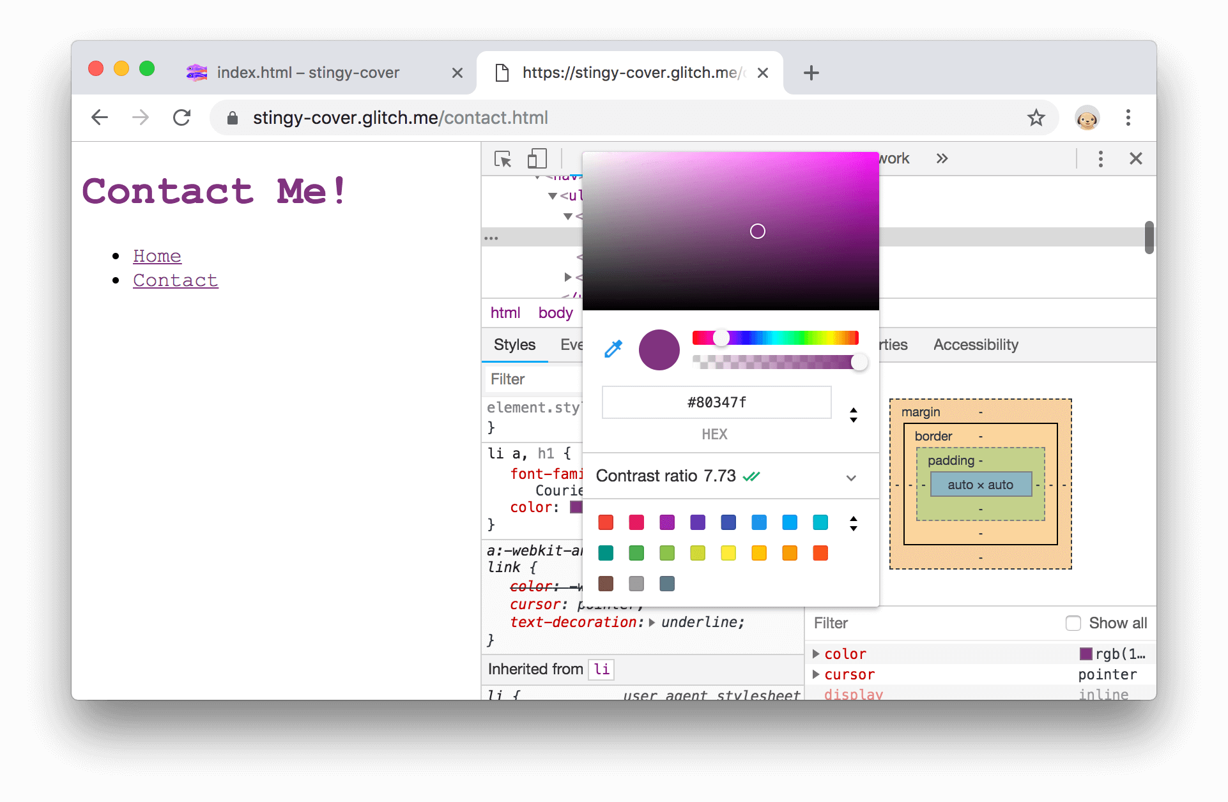Screen dimensions: 1228x802
Task: Select the amber palette swatch
Action: 759,553
